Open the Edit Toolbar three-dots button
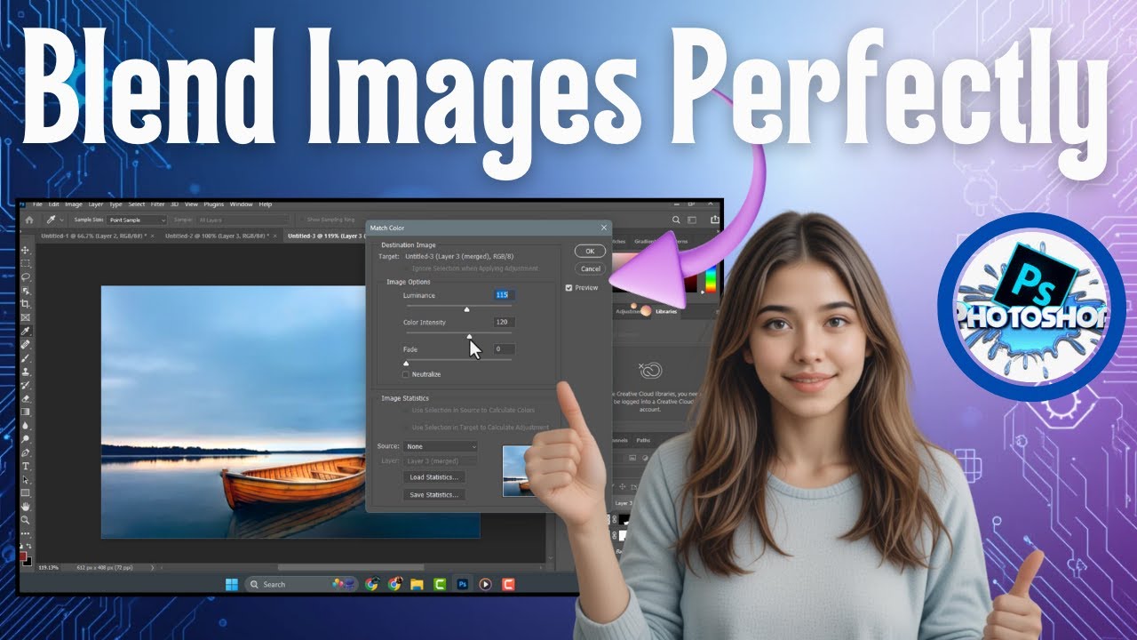This screenshot has height=640, width=1137. 26,533
